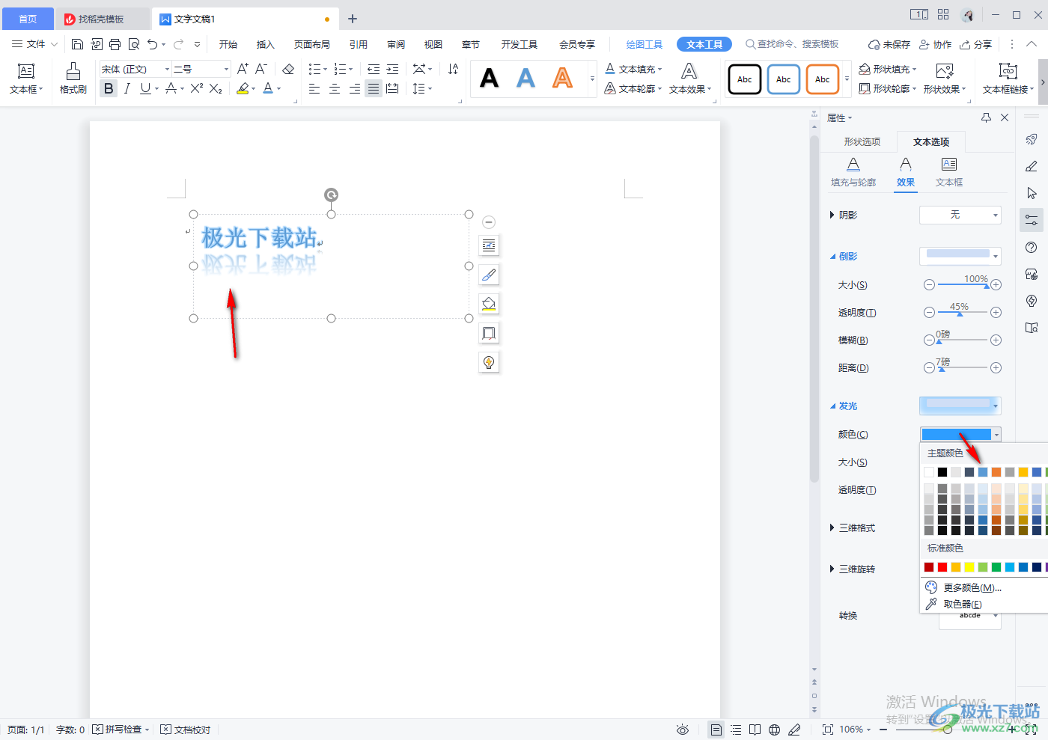1048x740 pixels.
Task: Click the command search box
Action: (x=792, y=44)
